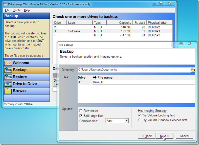Sort by the Drive column header
Image resolution: width=199 pixels, height=145 pixels.
tap(60, 22)
